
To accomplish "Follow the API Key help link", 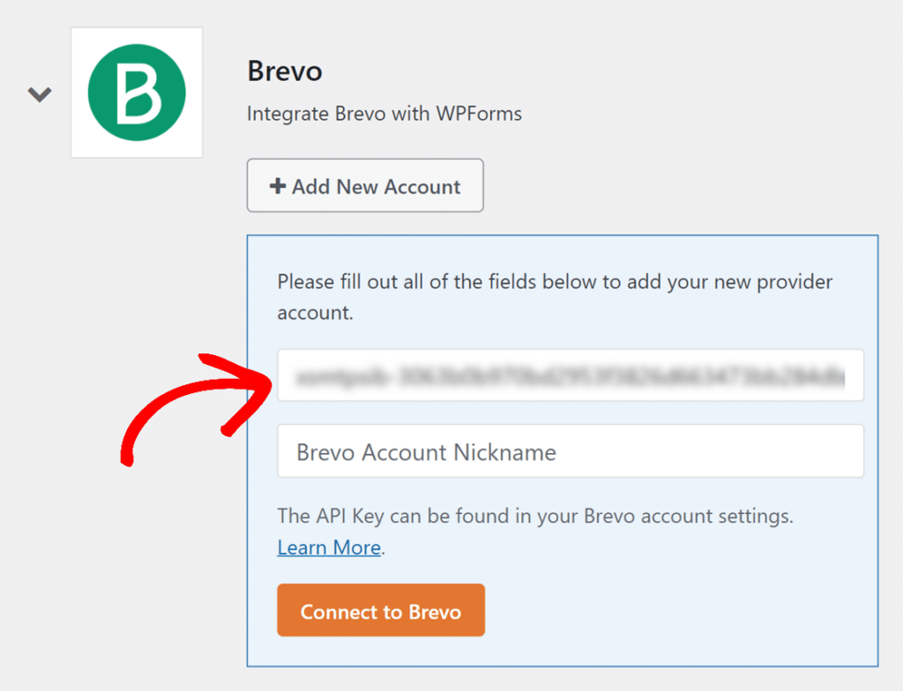I will [x=328, y=547].
